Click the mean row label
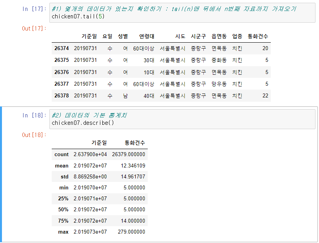 coord(62,166)
